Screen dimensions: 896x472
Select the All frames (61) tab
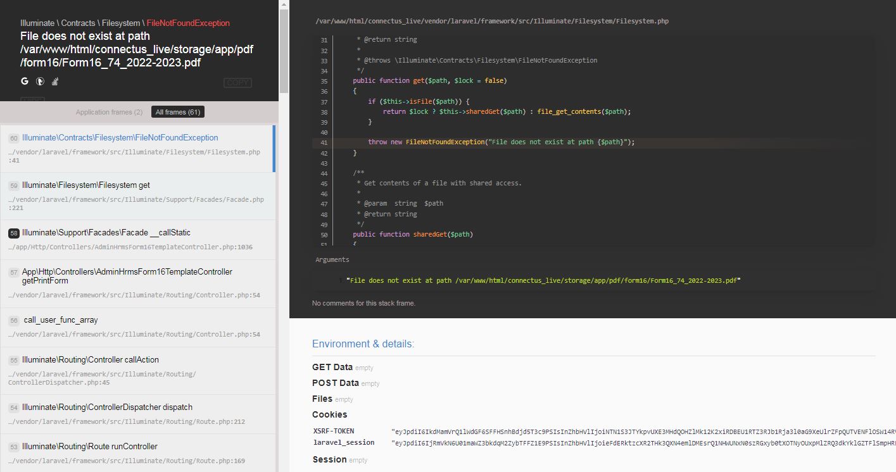[x=178, y=112]
